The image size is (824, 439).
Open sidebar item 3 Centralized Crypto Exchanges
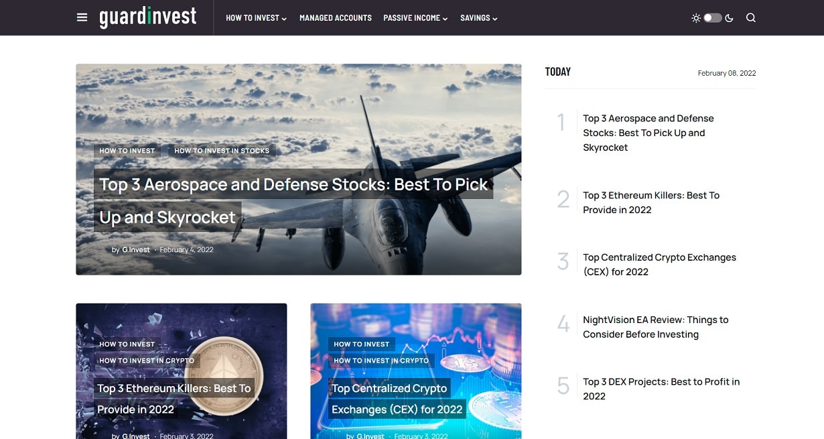[x=659, y=265]
